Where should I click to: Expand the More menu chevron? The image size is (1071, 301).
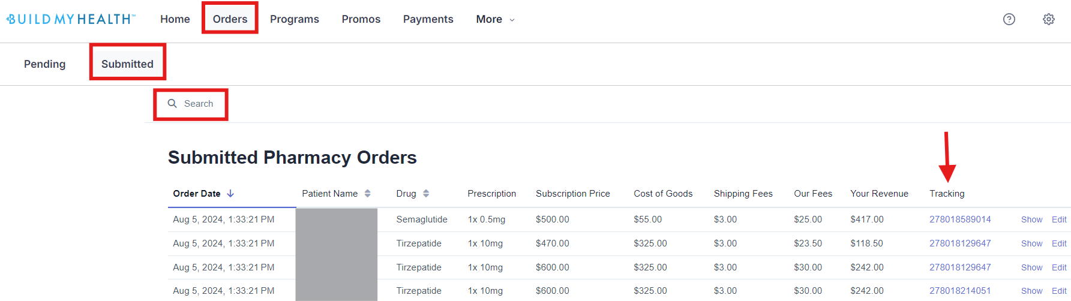tap(512, 20)
